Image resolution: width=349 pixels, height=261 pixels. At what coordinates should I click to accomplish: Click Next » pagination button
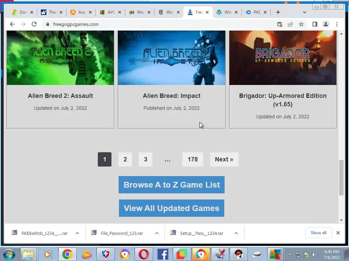tap(224, 159)
